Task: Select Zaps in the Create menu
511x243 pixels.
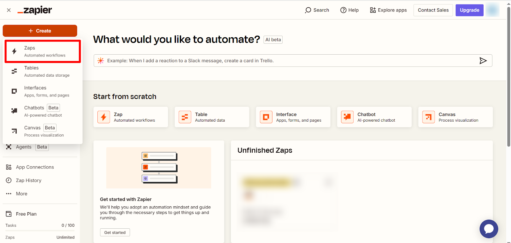Action: coord(42,51)
